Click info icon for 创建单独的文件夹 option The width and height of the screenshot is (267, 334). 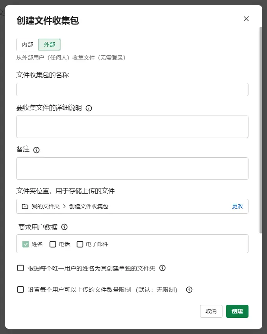(162, 268)
